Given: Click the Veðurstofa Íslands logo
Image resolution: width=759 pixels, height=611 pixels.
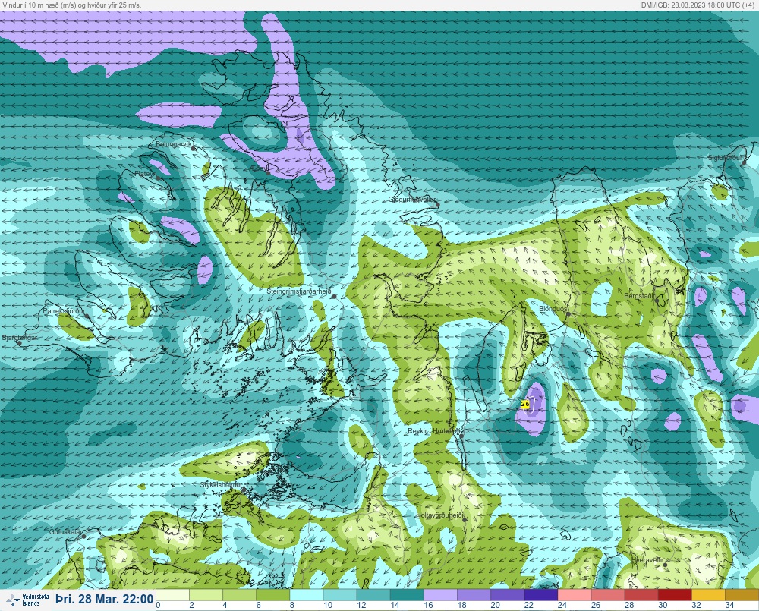Looking at the screenshot, I should [27, 600].
